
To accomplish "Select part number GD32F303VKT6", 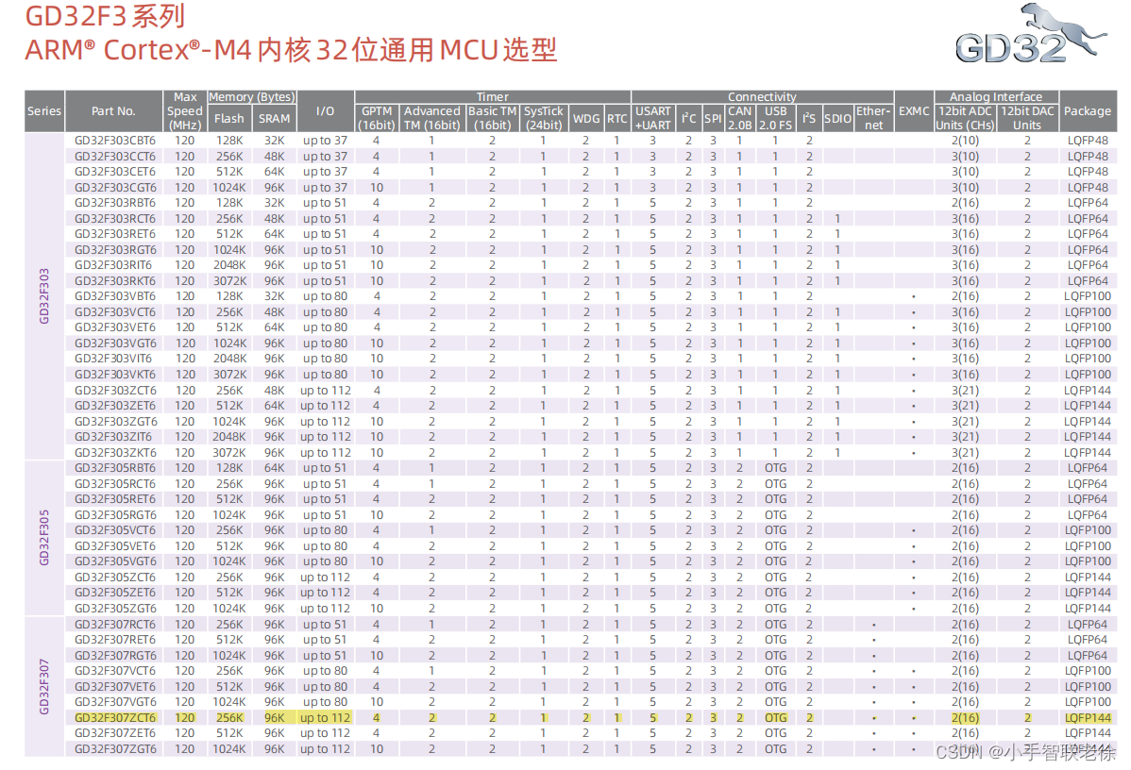I will 115,375.
